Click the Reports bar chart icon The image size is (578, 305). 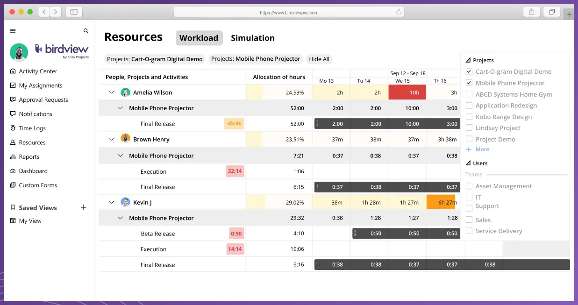point(13,157)
